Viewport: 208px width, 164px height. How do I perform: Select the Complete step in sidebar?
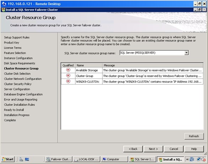(x=10, y=120)
